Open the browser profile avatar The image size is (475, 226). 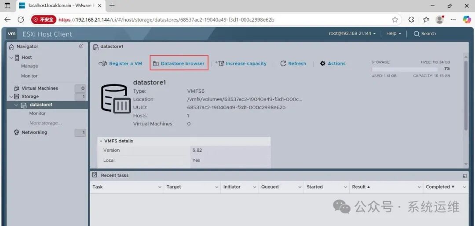(x=440, y=20)
